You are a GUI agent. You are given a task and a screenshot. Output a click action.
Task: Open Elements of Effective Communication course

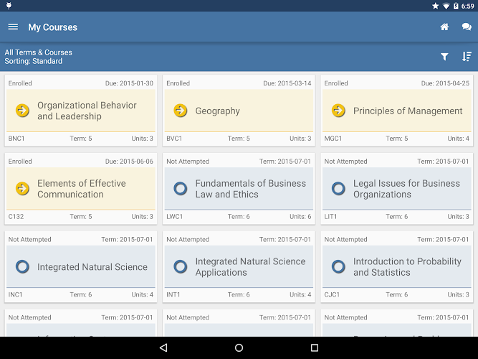coord(81,189)
